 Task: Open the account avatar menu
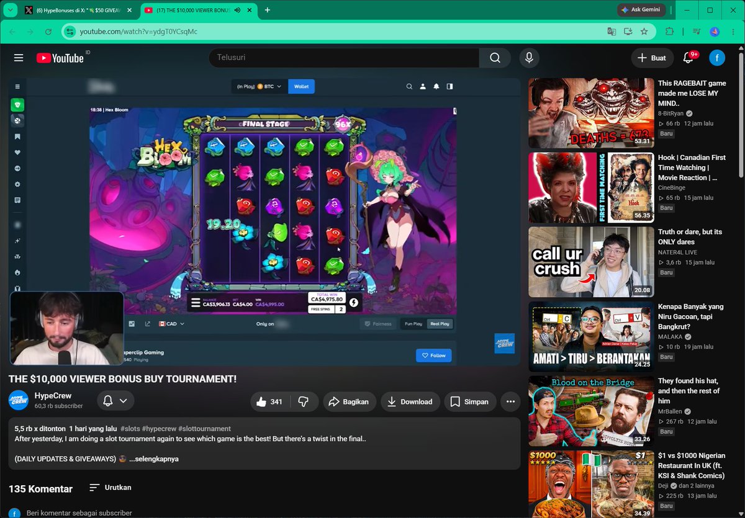pyautogui.click(x=717, y=58)
